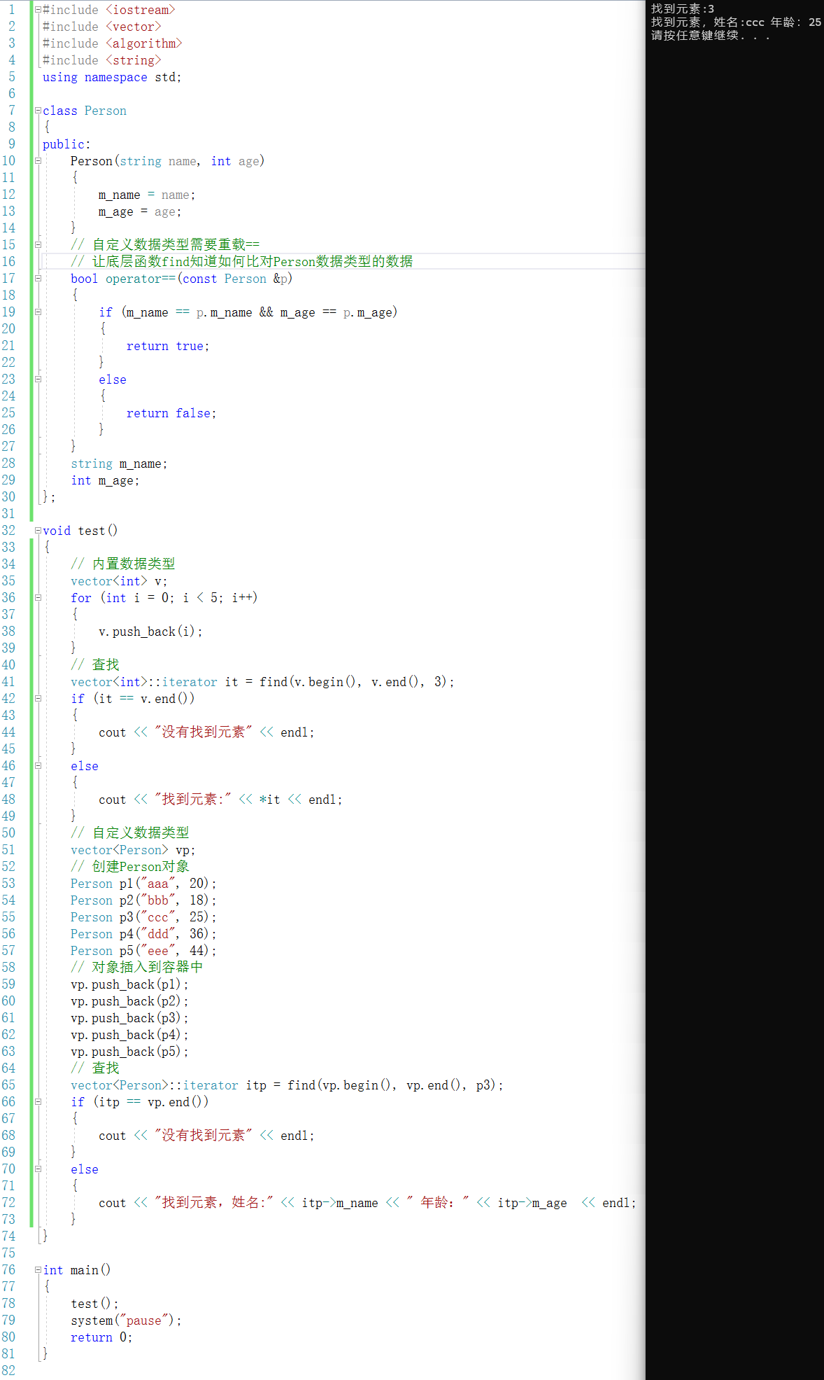Image resolution: width=824 pixels, height=1380 pixels.
Task: Click line number 65 in the gutter
Action: (8, 1085)
